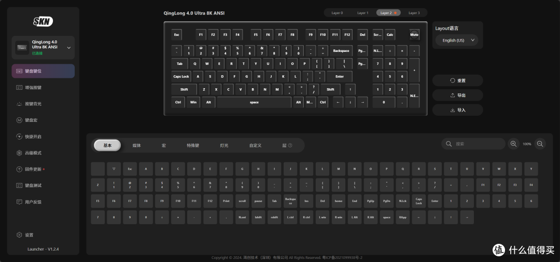Open the 灯光 lighting tab
The height and width of the screenshot is (262, 560).
coord(225,145)
